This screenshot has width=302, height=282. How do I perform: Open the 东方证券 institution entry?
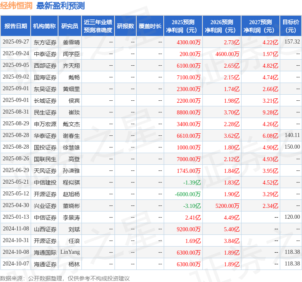click(x=45, y=42)
